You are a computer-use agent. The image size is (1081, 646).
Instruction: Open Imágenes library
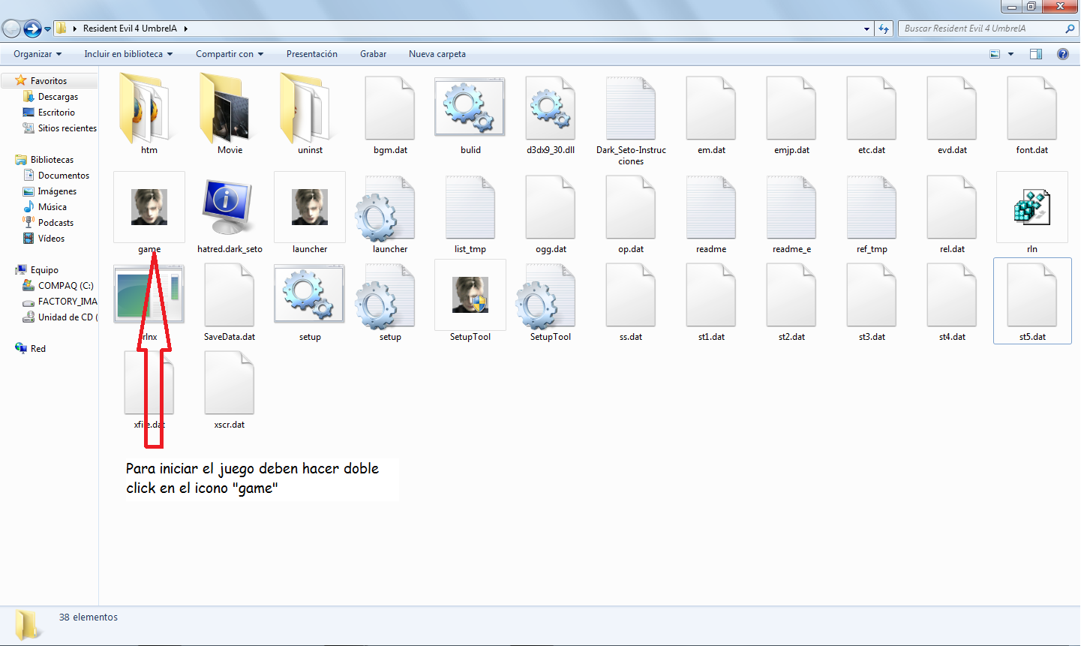coord(57,191)
